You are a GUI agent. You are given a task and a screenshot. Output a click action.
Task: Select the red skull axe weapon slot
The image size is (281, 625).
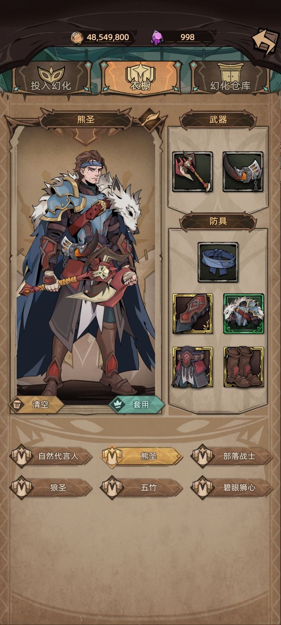[x=193, y=172]
